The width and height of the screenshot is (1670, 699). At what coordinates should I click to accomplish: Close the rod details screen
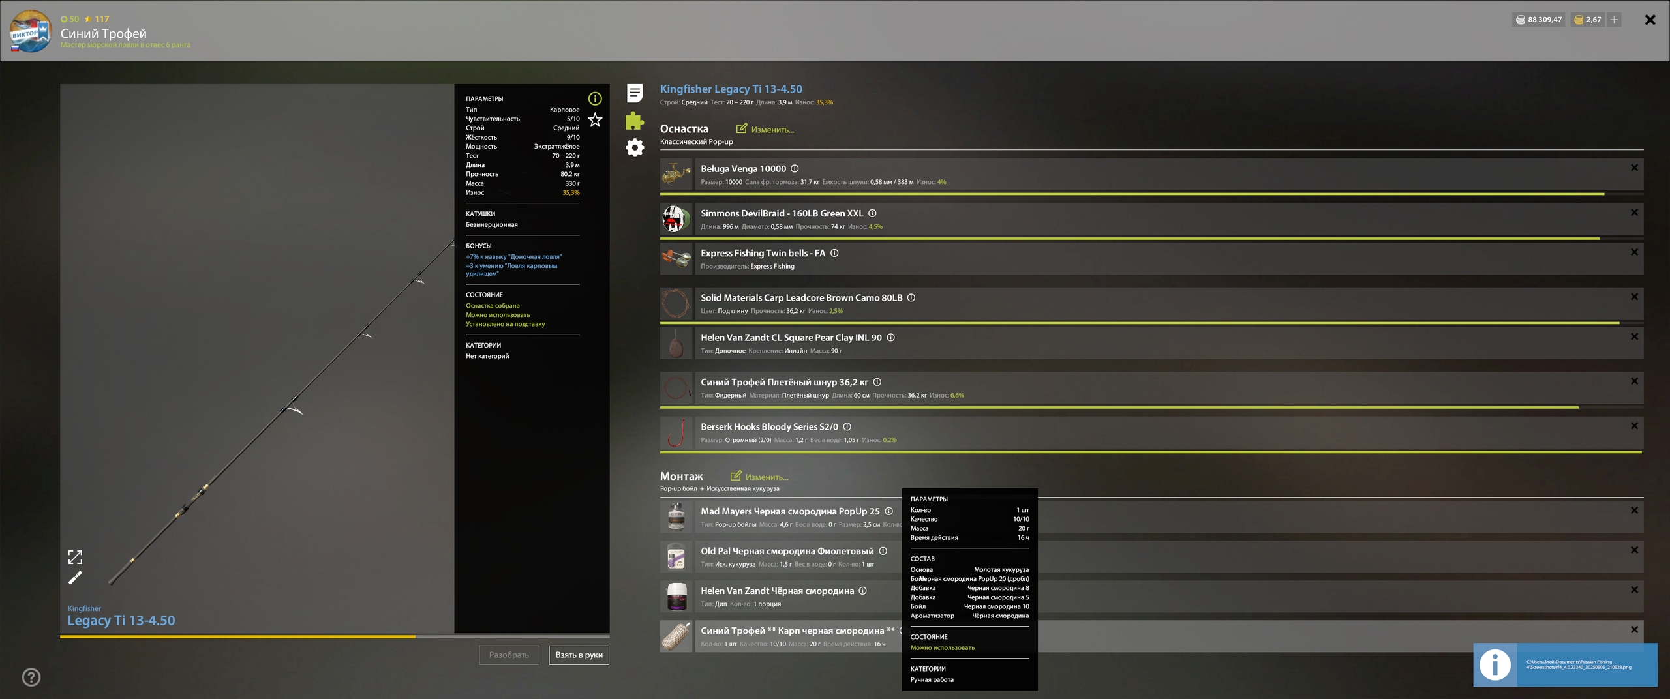[x=1650, y=20]
